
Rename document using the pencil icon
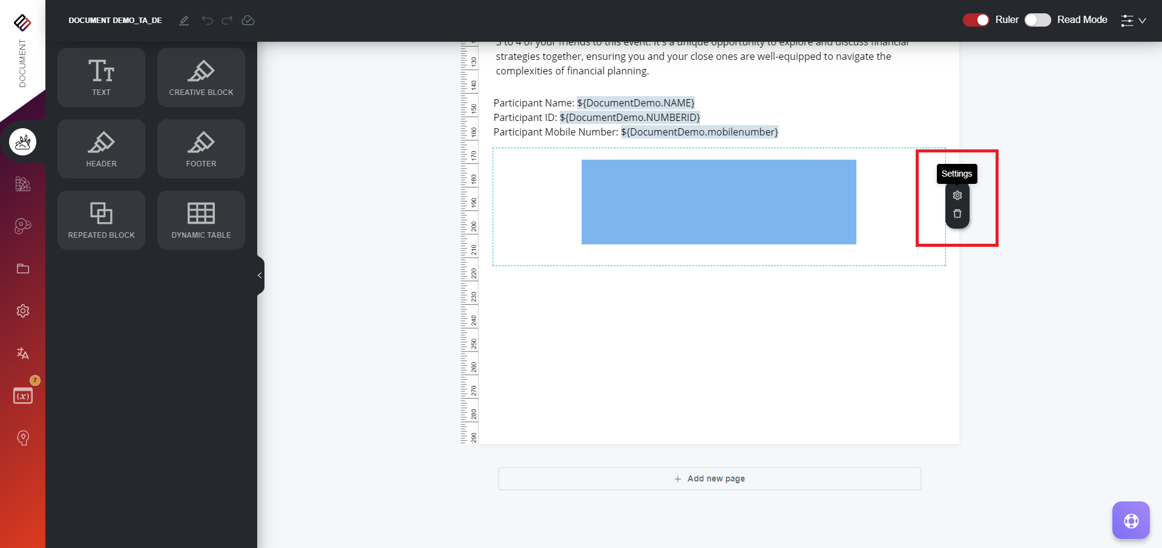[x=184, y=20]
